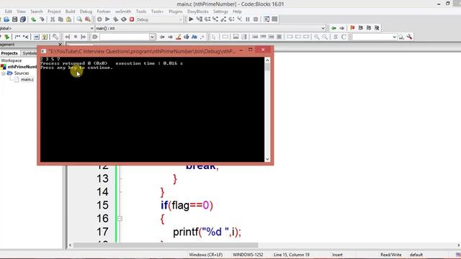Click WINDOWS-1252 encoding in status bar
Viewport: 461px width, 259px height.
click(248, 255)
